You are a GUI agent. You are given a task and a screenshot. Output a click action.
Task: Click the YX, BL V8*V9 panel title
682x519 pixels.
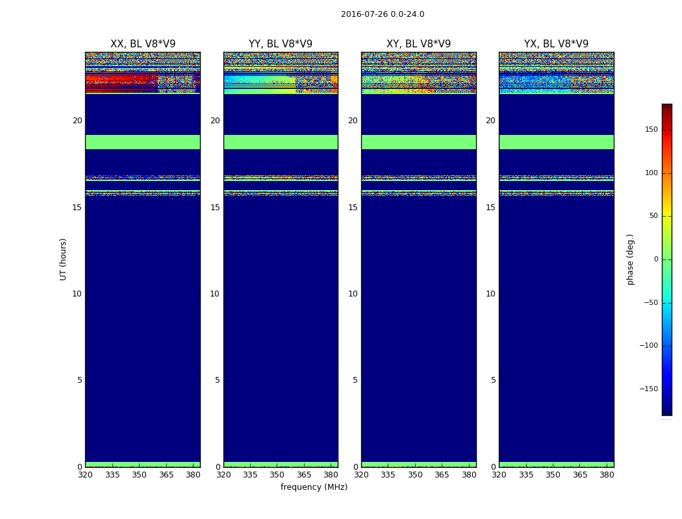tap(556, 44)
